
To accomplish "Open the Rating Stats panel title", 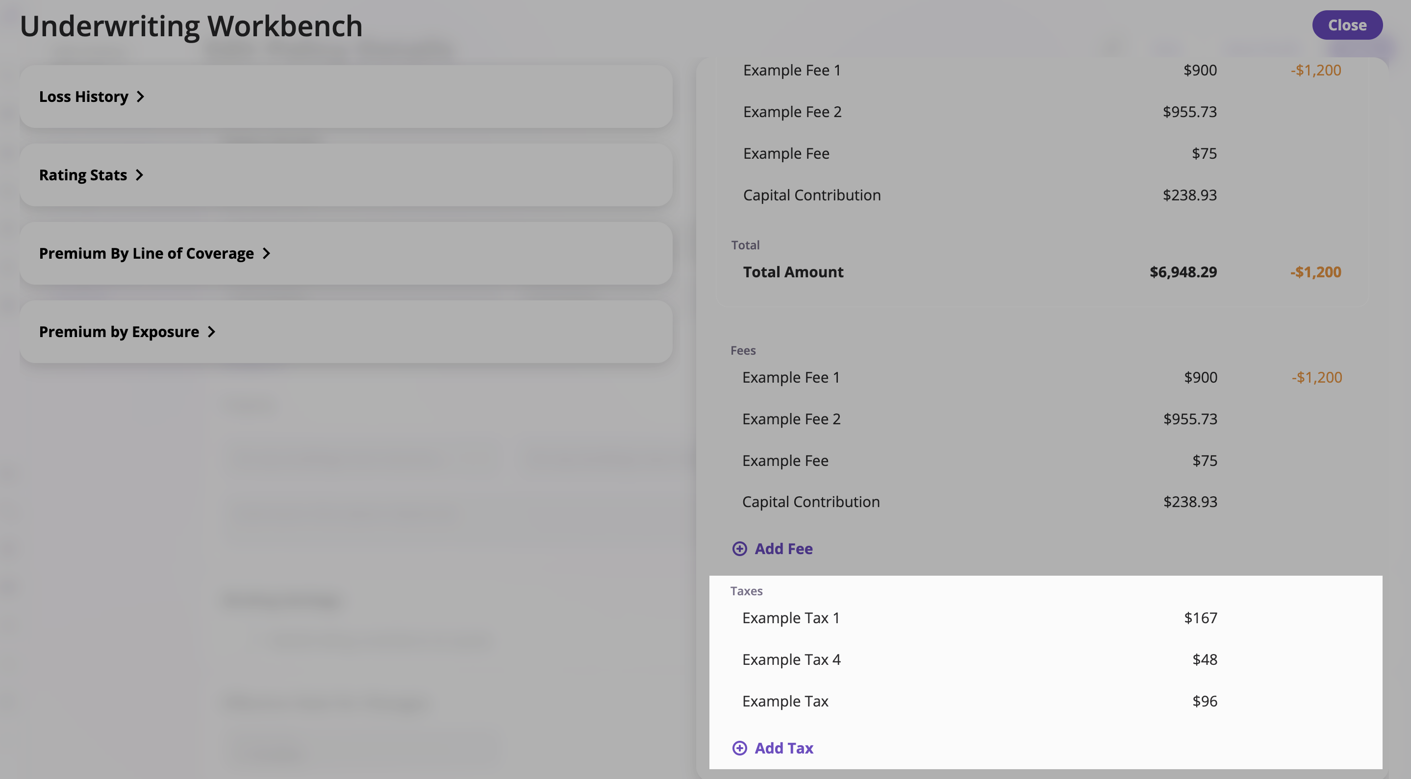I will pos(83,175).
